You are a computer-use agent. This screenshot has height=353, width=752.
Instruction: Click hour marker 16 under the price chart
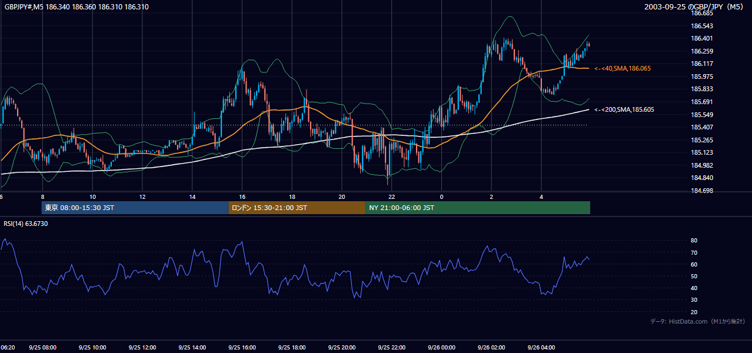pos(242,197)
